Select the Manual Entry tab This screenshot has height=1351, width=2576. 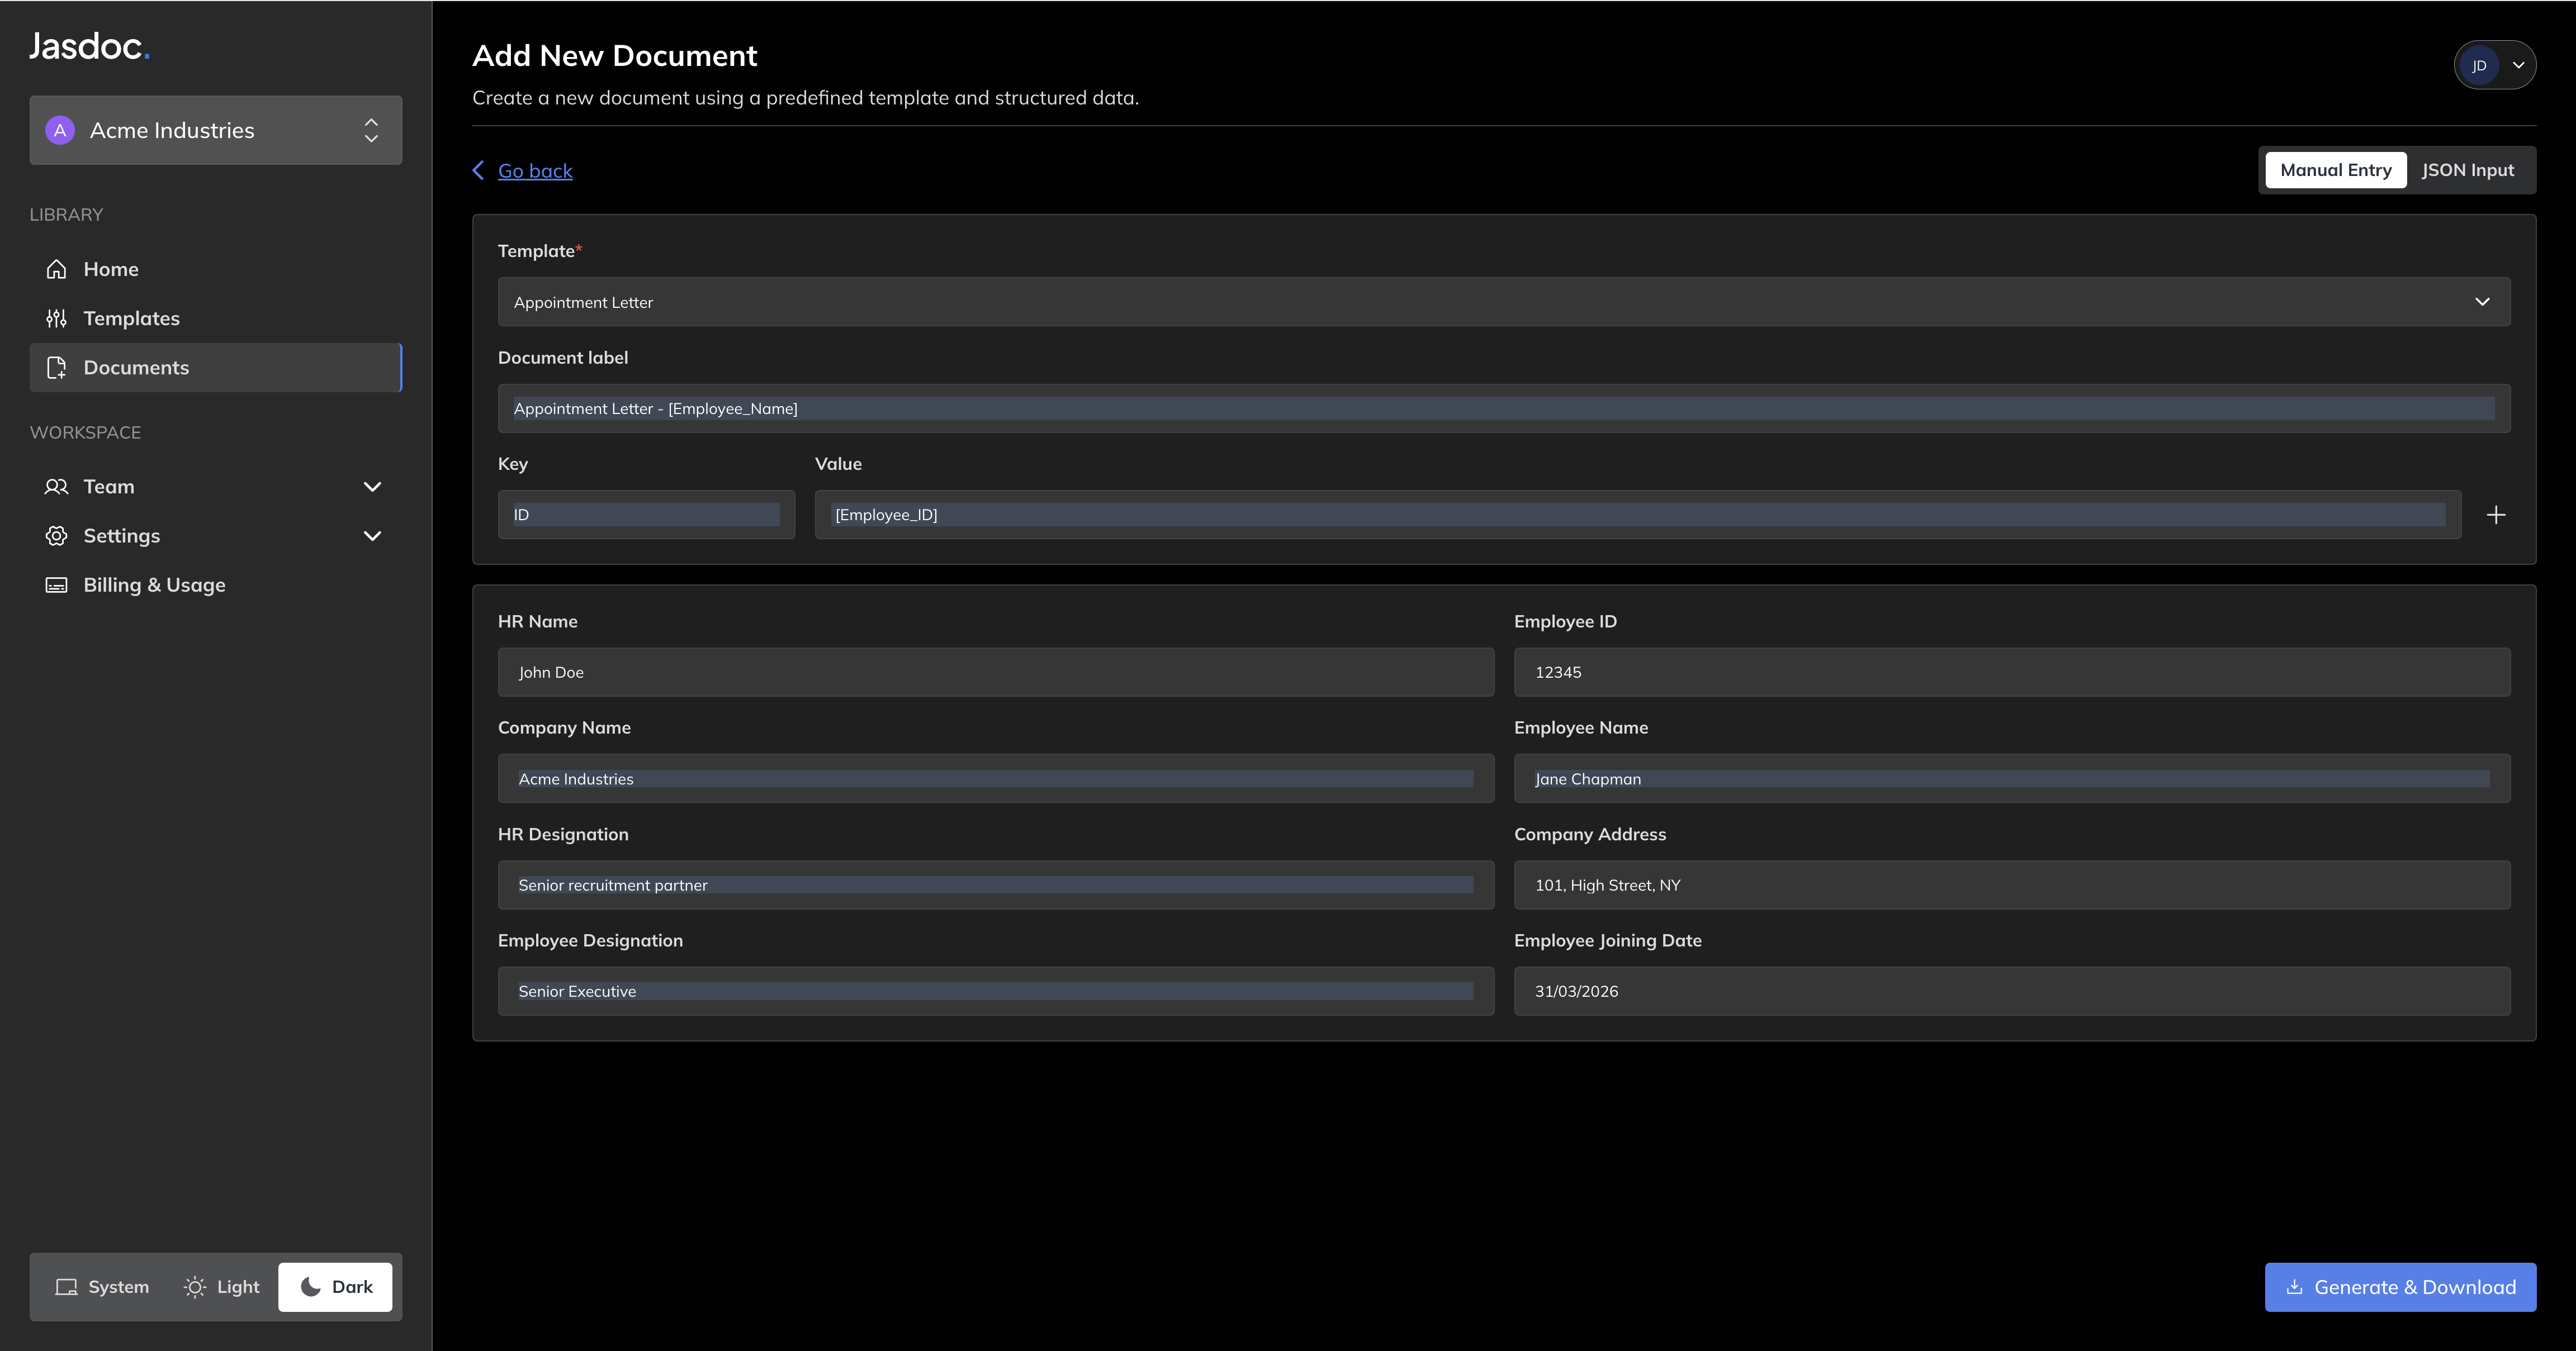click(x=2335, y=170)
